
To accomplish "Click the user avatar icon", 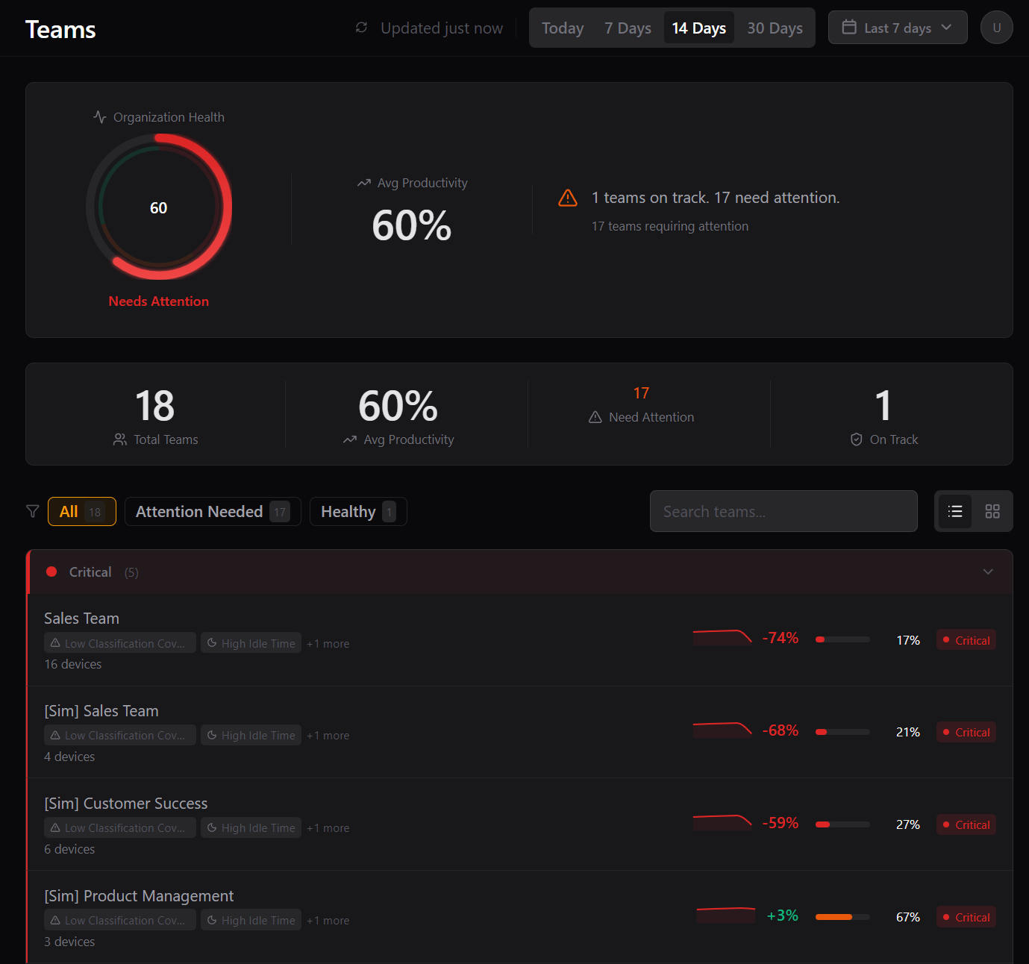I will click(x=996, y=28).
